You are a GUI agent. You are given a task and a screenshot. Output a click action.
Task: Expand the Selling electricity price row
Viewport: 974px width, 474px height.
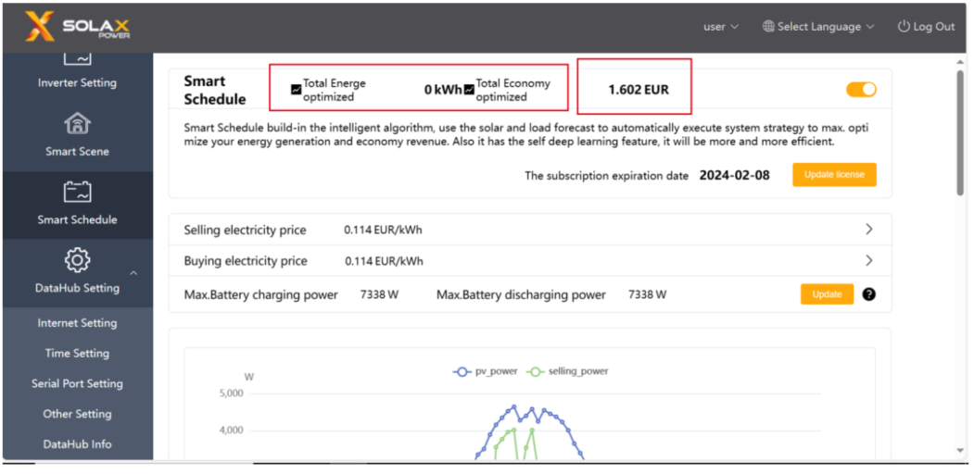click(868, 230)
